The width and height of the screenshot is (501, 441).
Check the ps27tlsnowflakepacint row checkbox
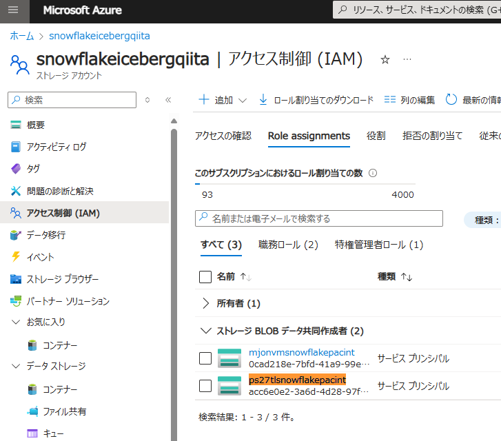point(205,386)
